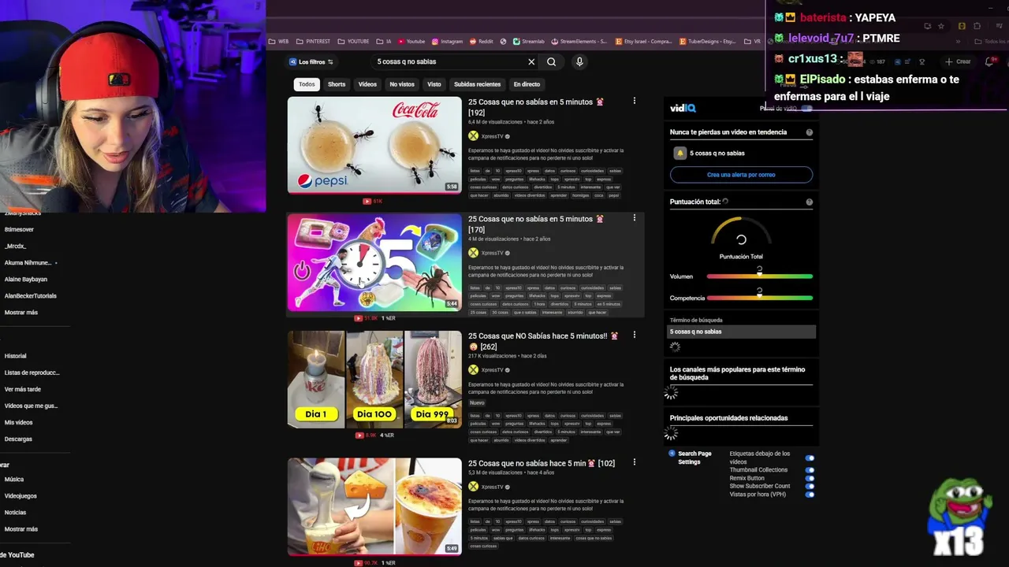Screen dimensions: 1009x567
Task: Click the bell icon beside trending keyword
Action: click(679, 153)
